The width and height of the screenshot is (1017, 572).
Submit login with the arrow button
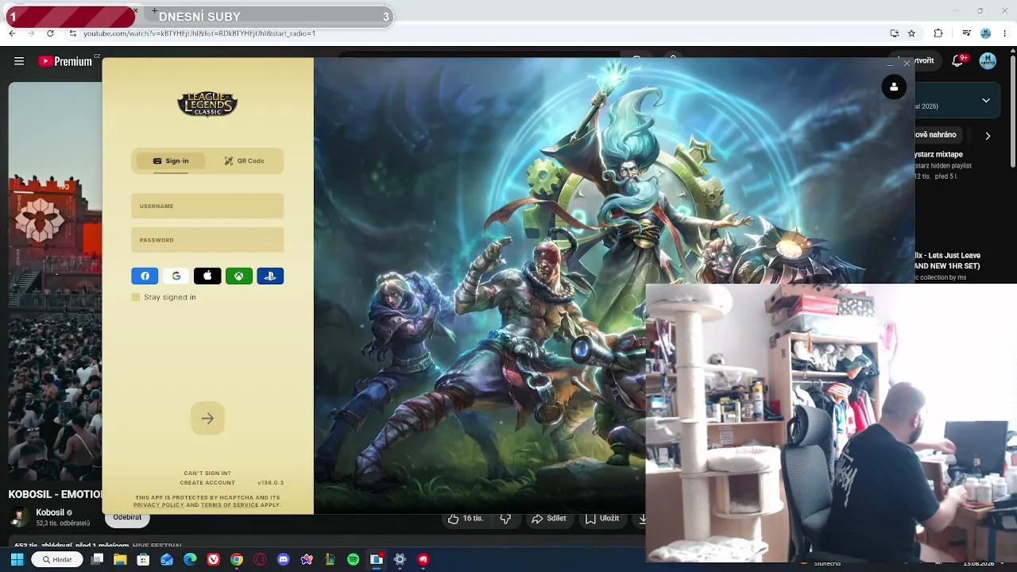207,419
